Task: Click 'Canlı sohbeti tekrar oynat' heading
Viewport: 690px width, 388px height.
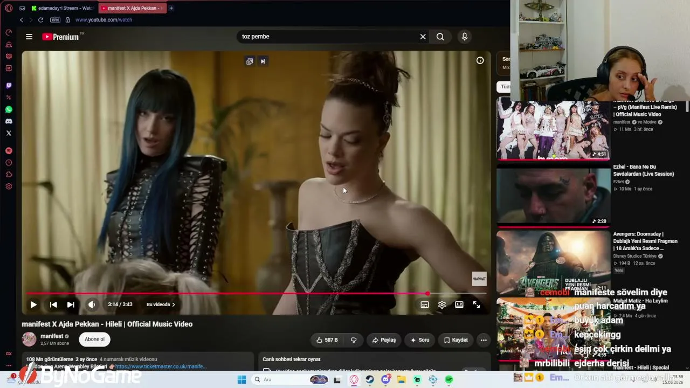Action: 292,359
